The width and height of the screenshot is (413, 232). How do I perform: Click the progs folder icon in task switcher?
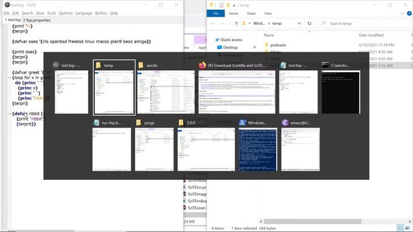coord(139,122)
